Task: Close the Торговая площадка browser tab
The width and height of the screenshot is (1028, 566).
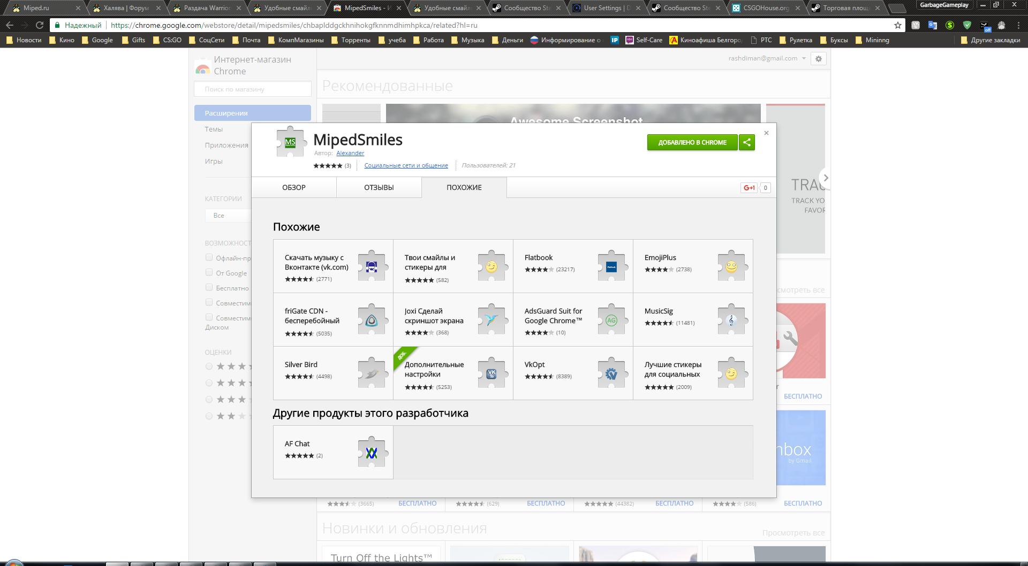Action: (x=878, y=8)
